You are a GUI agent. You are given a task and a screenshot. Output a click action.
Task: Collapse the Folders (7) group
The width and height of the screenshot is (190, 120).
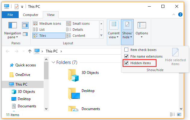[x=53, y=62]
